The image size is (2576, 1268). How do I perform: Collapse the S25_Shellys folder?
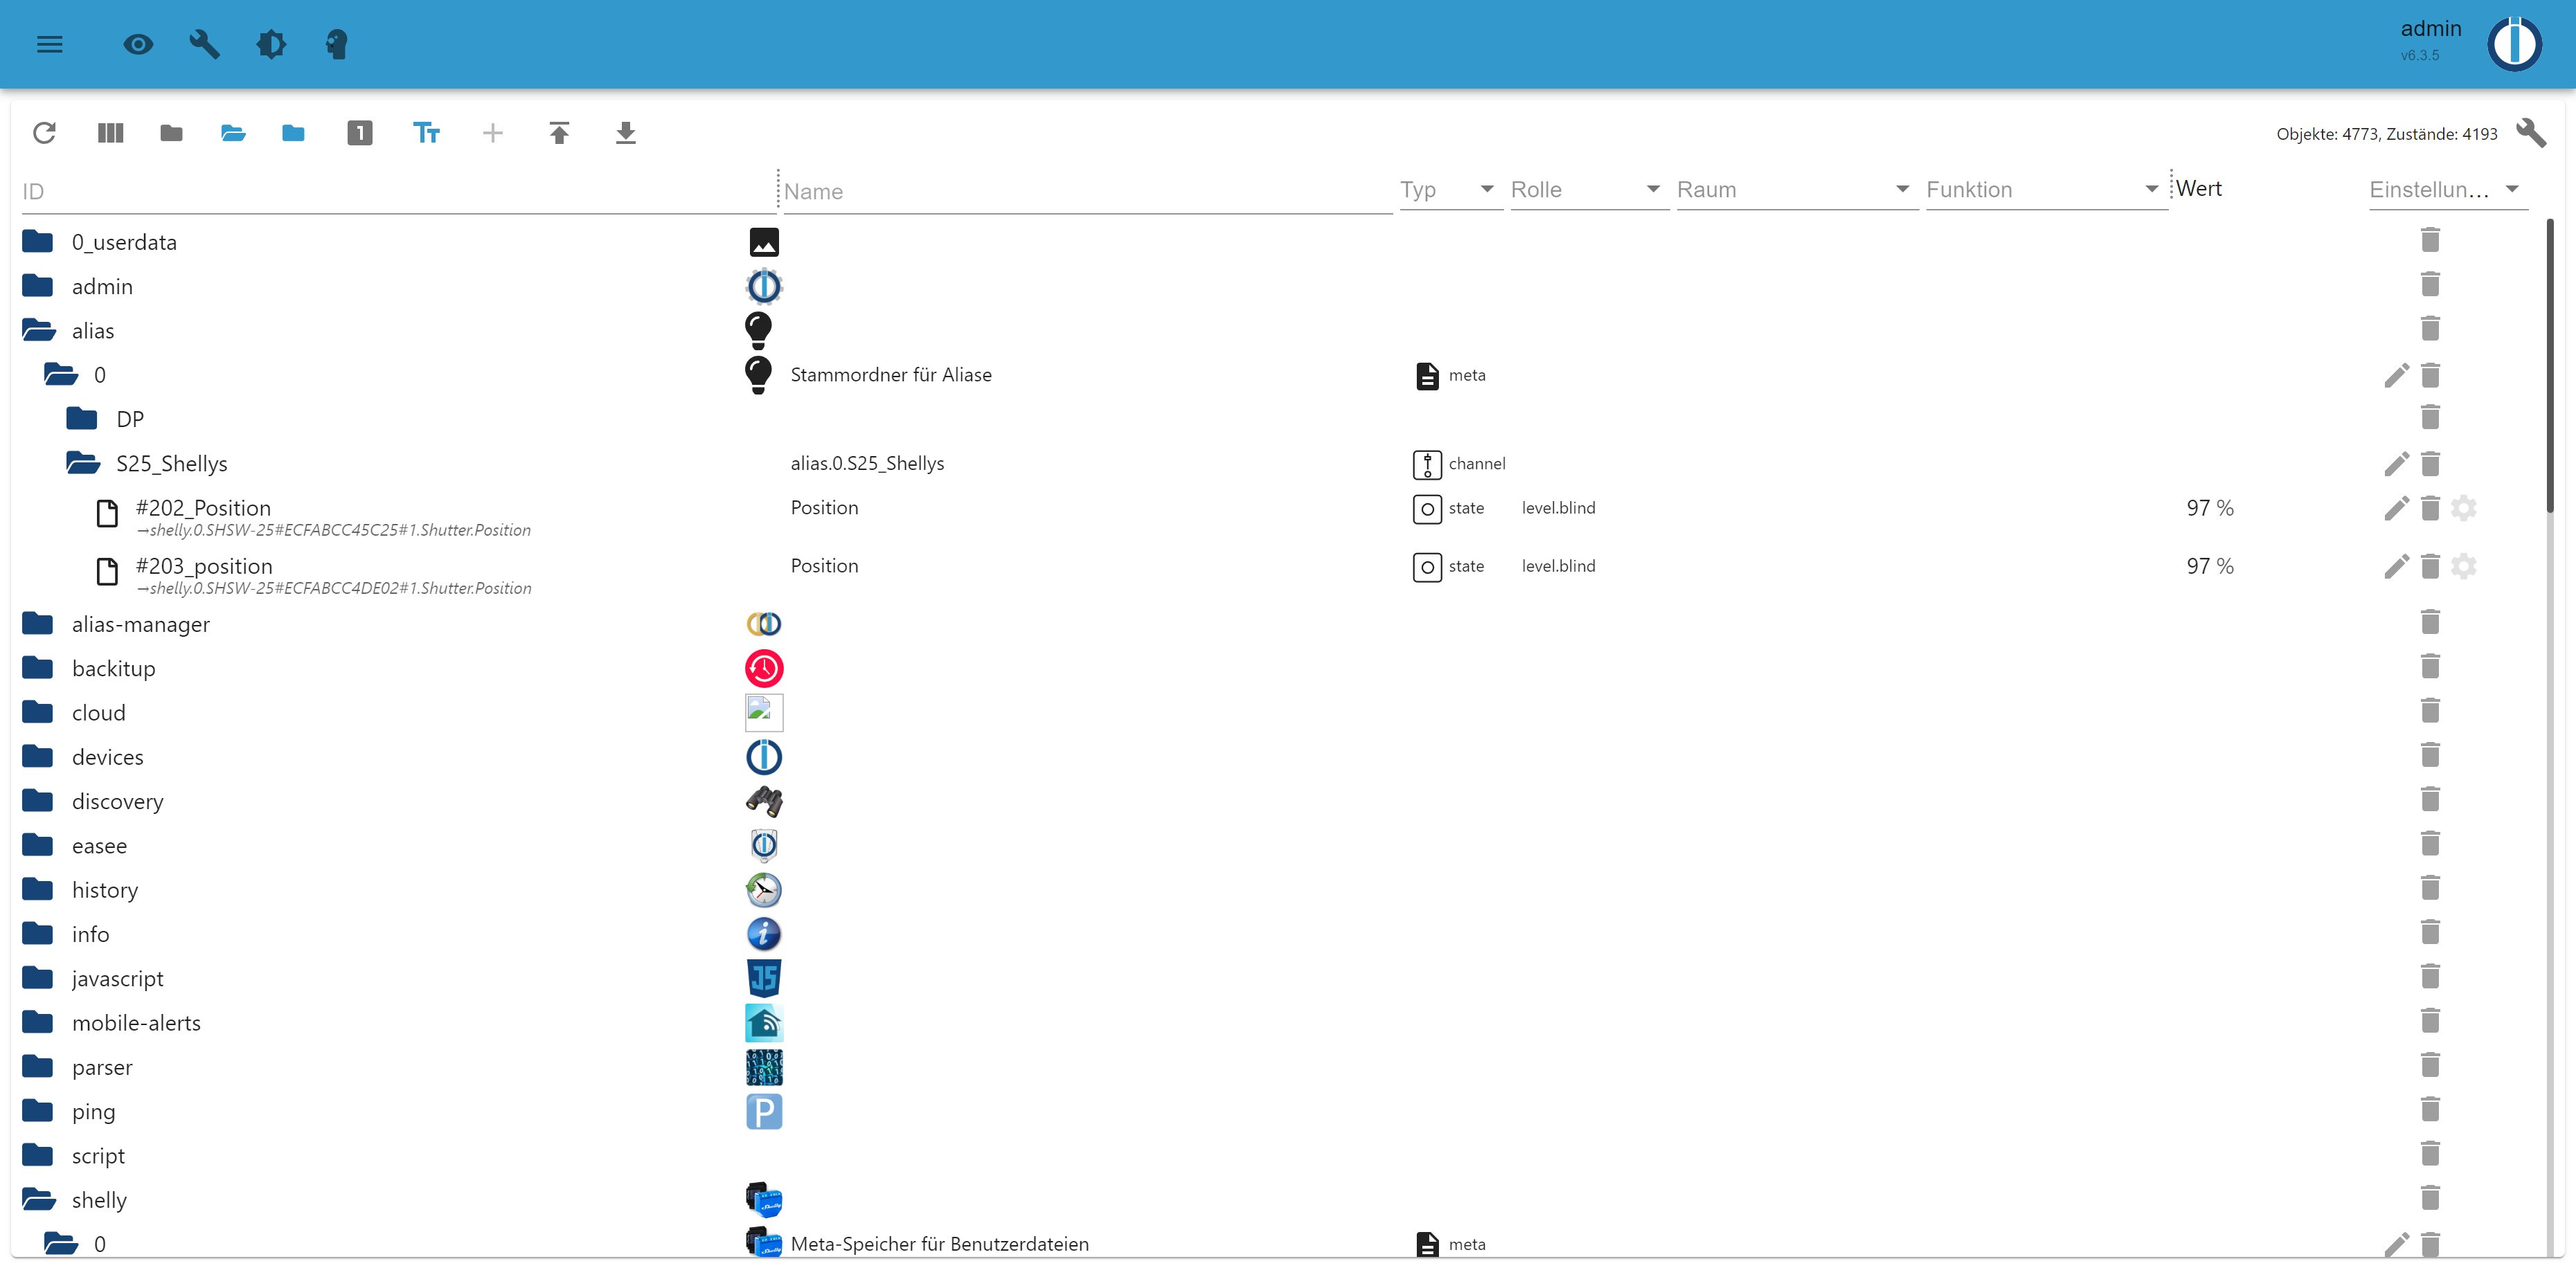pos(83,464)
